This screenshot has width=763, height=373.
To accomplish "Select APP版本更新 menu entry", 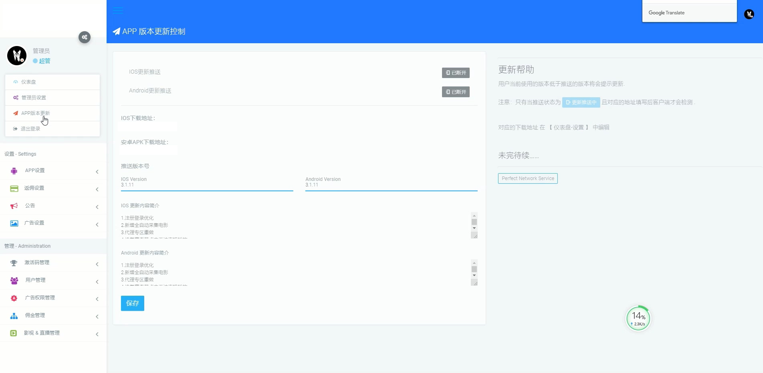I will click(52, 113).
